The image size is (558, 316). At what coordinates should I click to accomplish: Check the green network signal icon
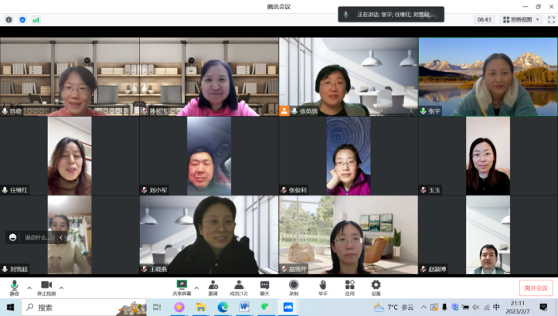[36, 19]
